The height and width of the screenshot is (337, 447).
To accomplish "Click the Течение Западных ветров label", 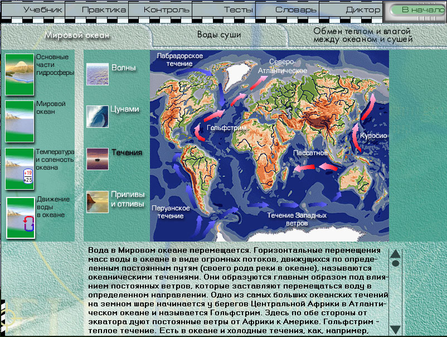I will pyautogui.click(x=297, y=219).
